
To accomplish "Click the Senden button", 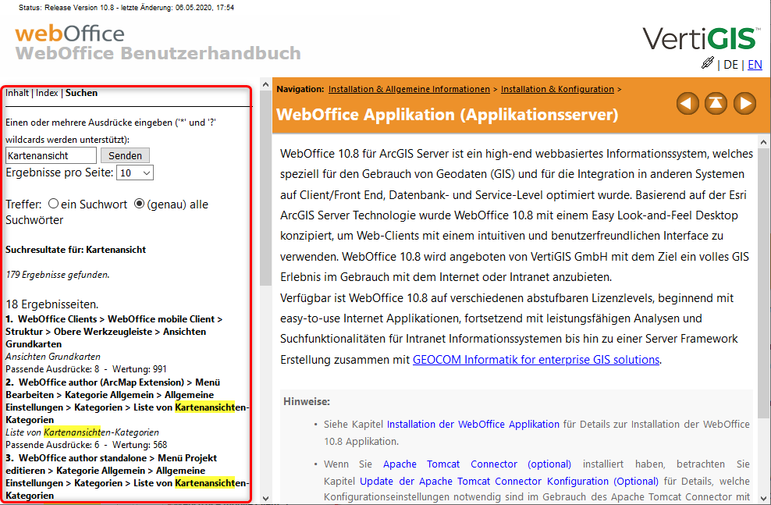I will tap(125, 155).
